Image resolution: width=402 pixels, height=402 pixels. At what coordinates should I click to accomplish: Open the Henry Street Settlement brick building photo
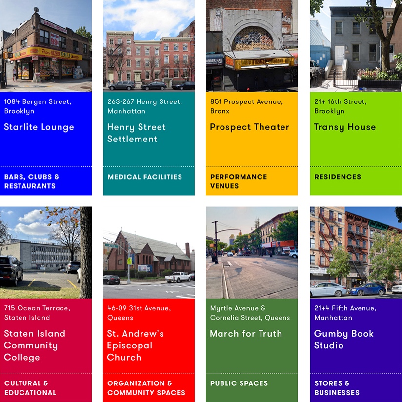[x=149, y=46]
